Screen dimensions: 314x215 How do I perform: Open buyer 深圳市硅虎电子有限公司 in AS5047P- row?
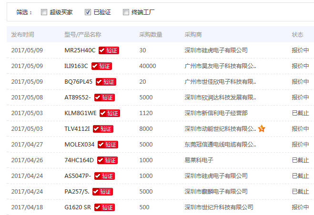click(x=216, y=176)
